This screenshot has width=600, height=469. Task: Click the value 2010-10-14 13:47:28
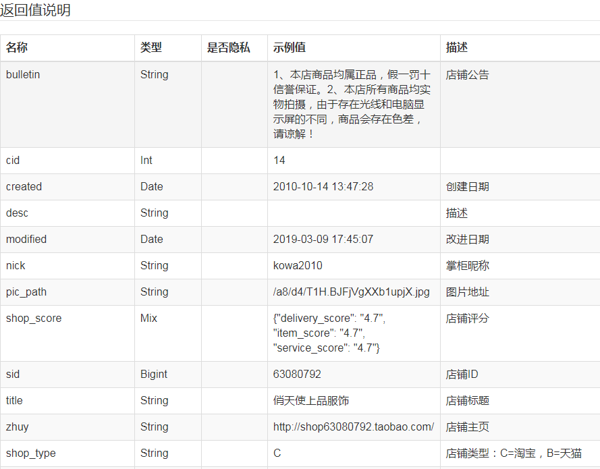tap(323, 187)
